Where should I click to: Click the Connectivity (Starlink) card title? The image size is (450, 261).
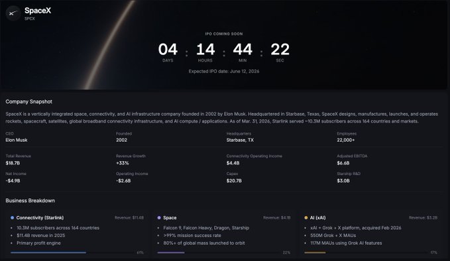(x=40, y=218)
